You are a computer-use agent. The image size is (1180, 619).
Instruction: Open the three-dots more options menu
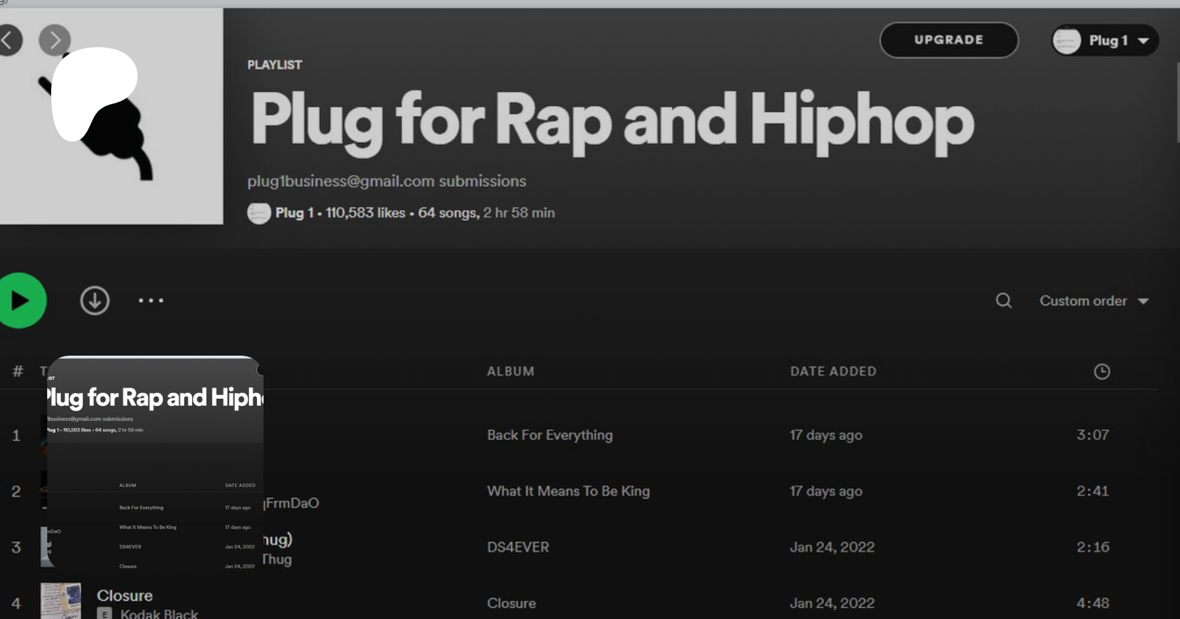[151, 301]
